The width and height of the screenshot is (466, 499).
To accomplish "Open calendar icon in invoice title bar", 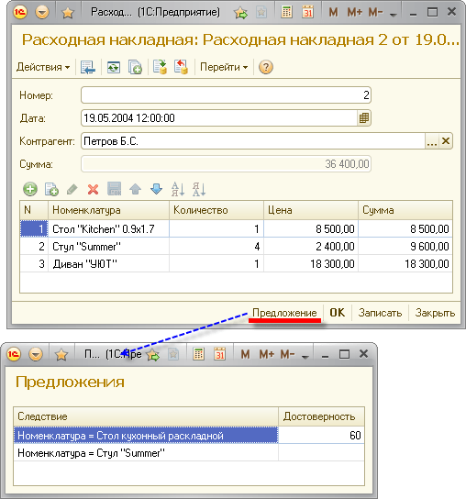I will (307, 13).
